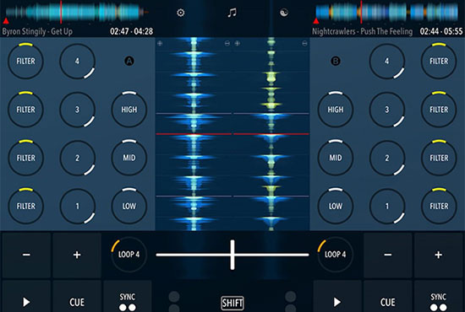Select knob 4 on deck A
Screen dimensions: 465x312
tap(78, 62)
